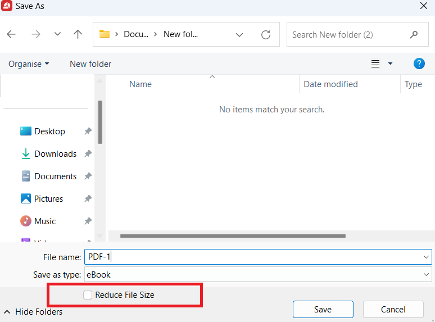Click the view layout icon
The height and width of the screenshot is (322, 435).
(376, 64)
